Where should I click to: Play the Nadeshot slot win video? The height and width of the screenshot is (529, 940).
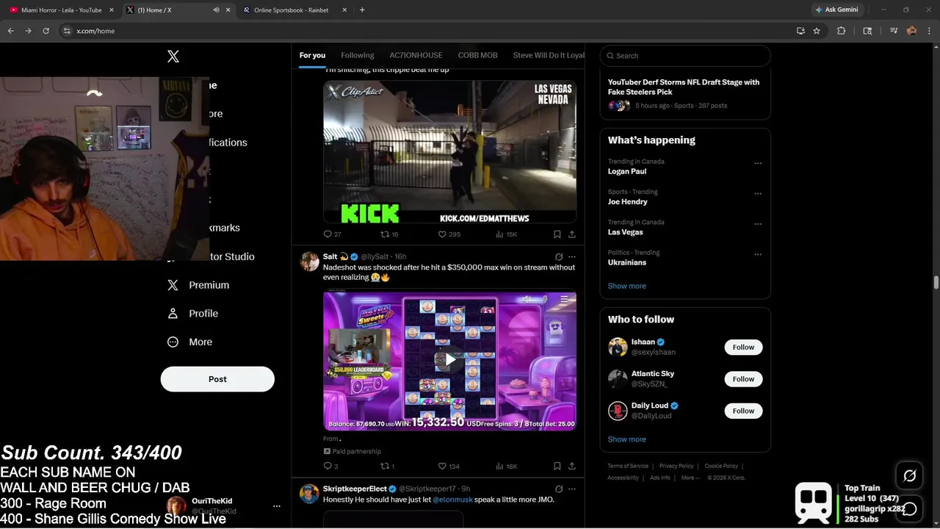coord(449,360)
